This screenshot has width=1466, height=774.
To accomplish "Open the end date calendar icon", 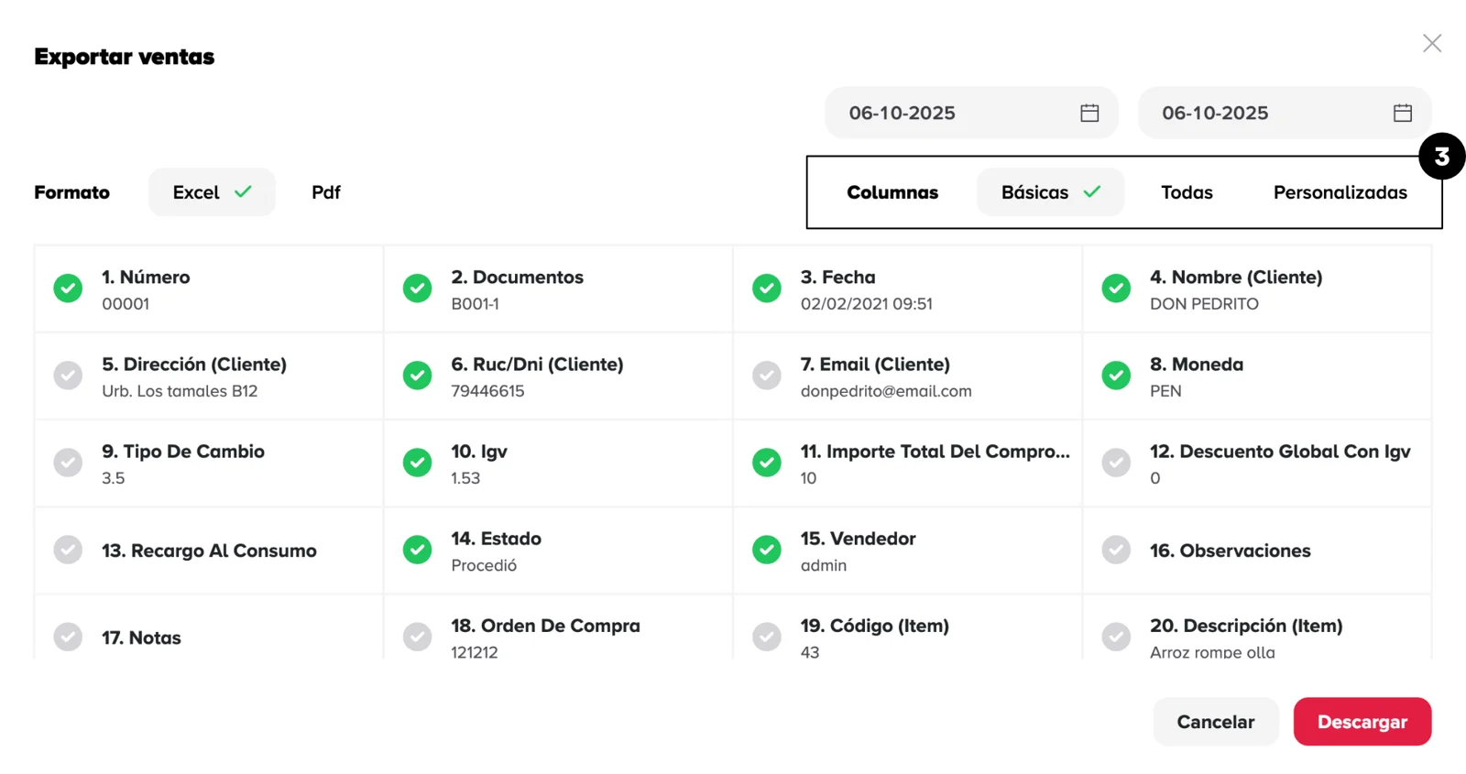I will pos(1402,113).
